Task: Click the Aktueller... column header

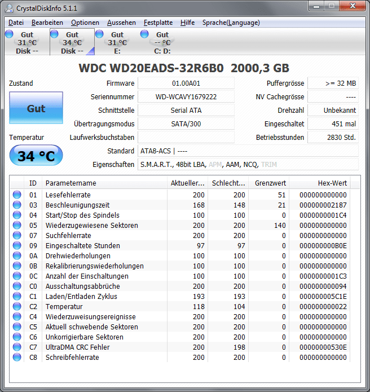Action: click(187, 183)
